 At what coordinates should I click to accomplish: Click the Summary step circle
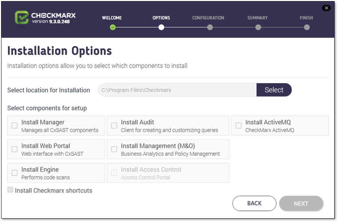(258, 27)
